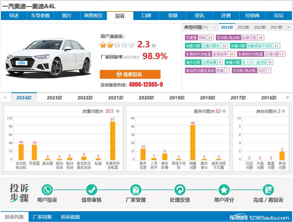Select 2022款 in typical problems panel

click(260, 27)
